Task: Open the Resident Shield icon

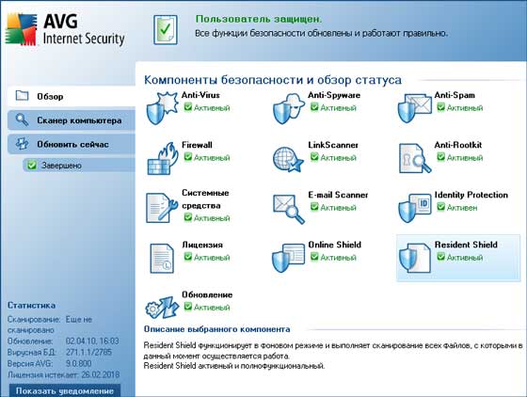Action: [415, 258]
